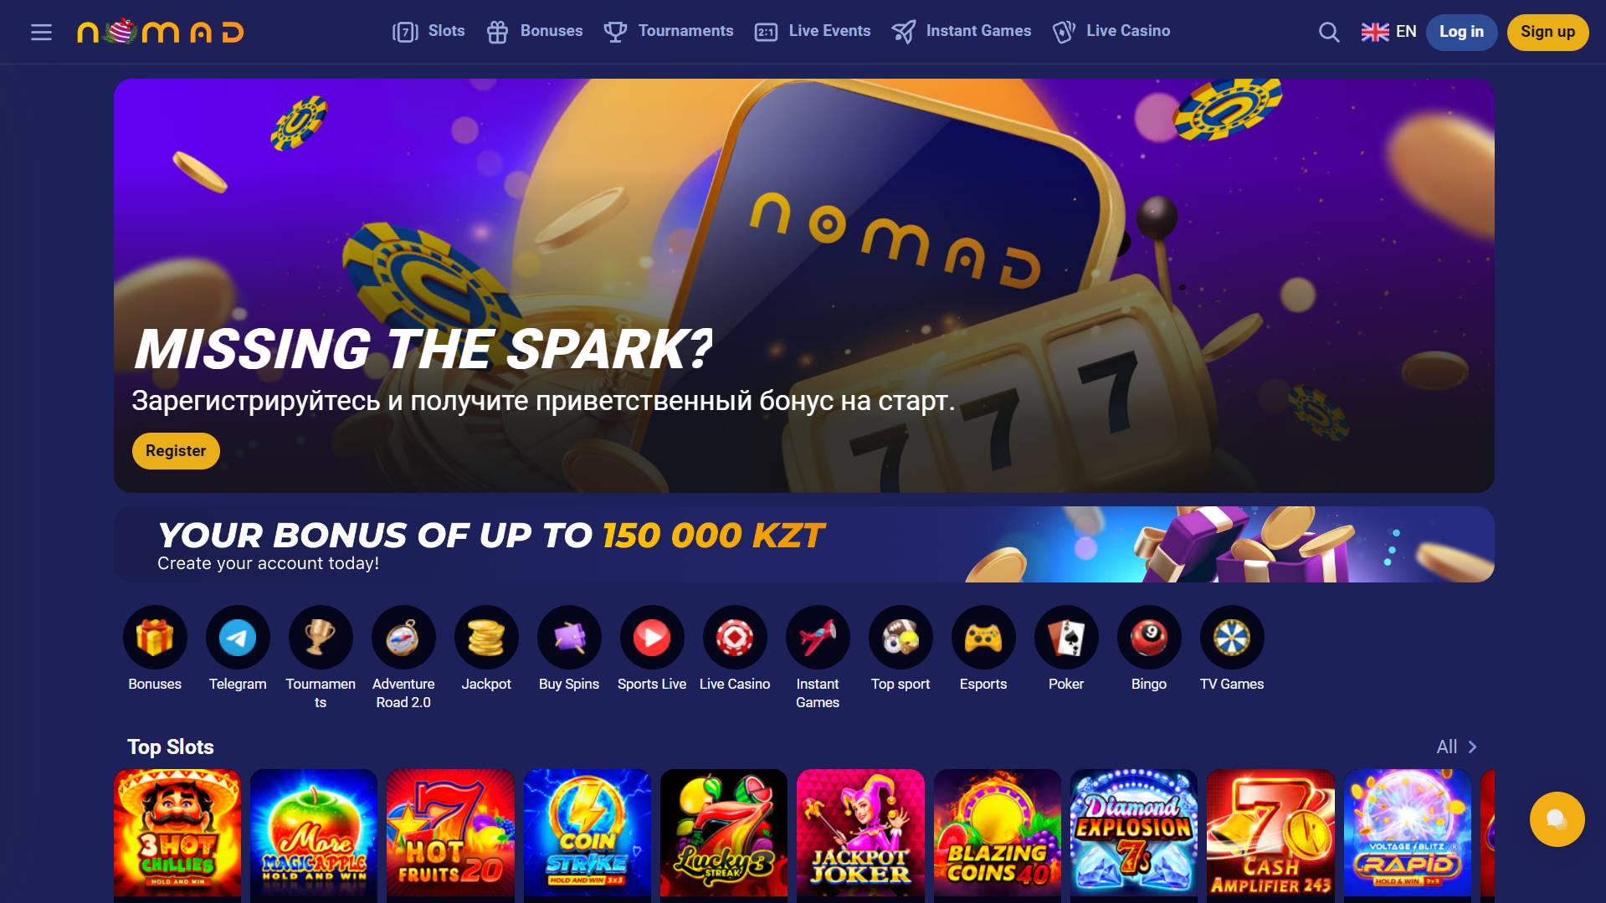The width and height of the screenshot is (1606, 903).
Task: Open Live Casino in top navigation
Action: pyautogui.click(x=1111, y=31)
